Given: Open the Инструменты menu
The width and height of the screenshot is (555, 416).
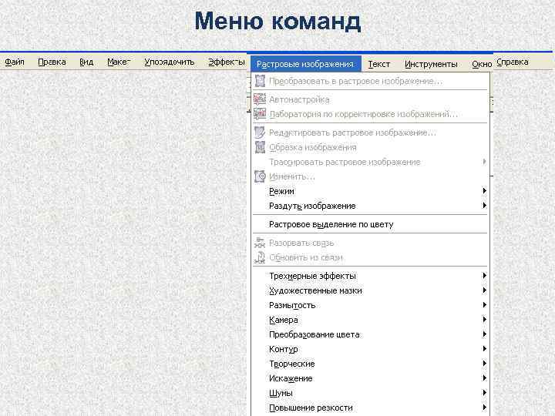Looking at the screenshot, I should click(x=431, y=64).
